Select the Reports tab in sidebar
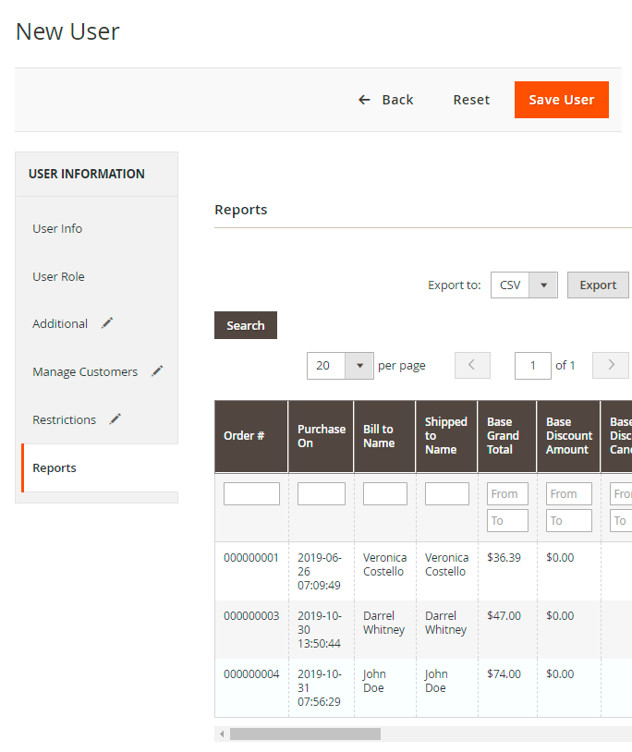This screenshot has width=632, height=752. (55, 467)
